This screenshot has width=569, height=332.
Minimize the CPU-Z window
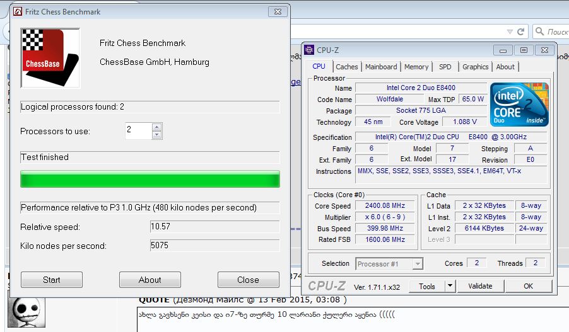coord(503,50)
